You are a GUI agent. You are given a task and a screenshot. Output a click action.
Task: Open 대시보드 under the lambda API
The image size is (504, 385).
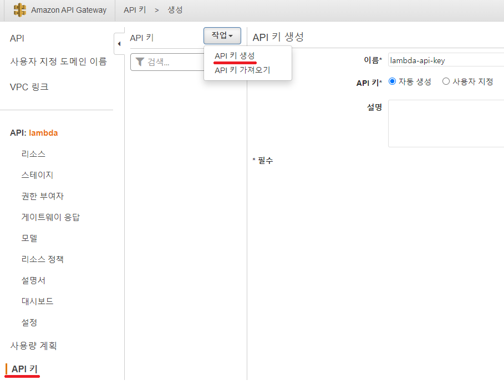tap(37, 301)
